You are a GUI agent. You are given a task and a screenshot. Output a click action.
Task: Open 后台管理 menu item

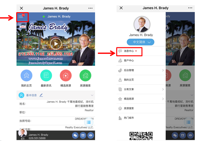141,70
